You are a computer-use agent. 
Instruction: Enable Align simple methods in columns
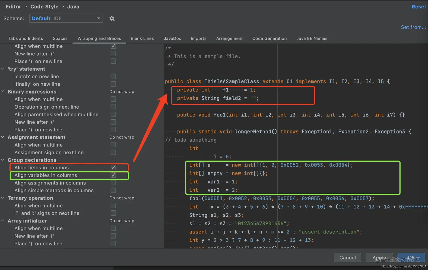pyautogui.click(x=113, y=191)
